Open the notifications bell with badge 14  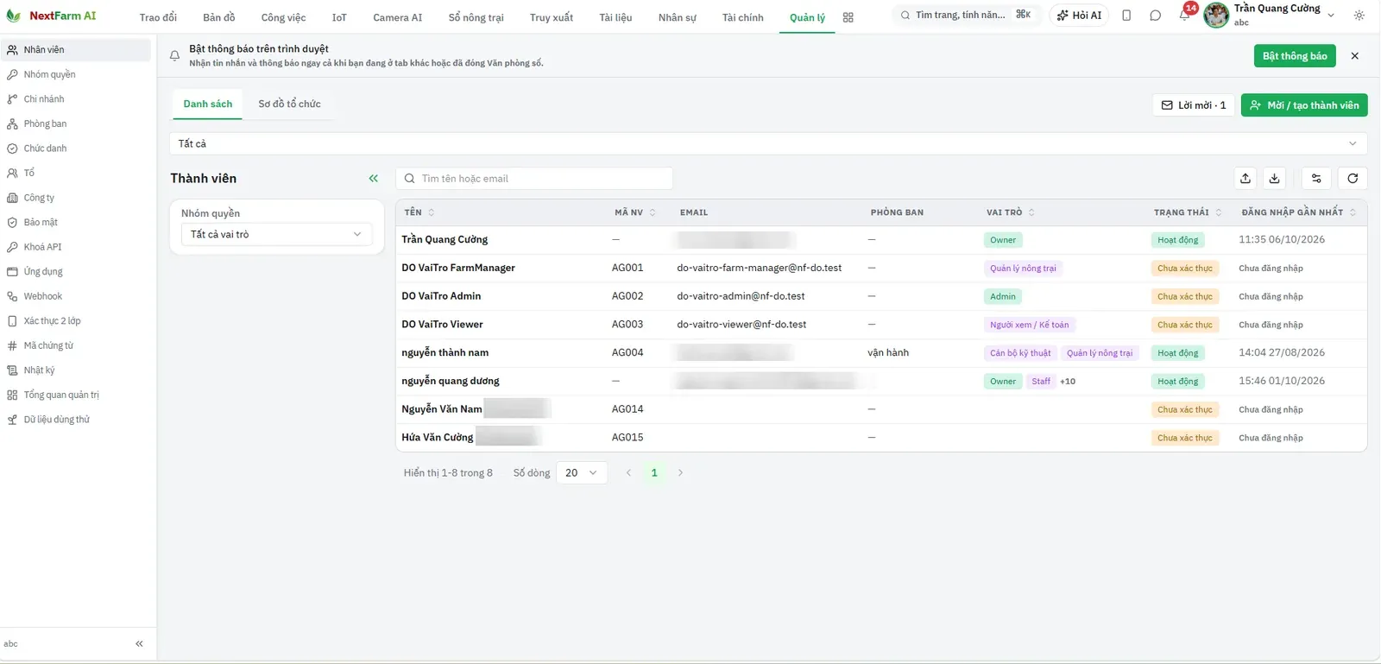tap(1184, 15)
